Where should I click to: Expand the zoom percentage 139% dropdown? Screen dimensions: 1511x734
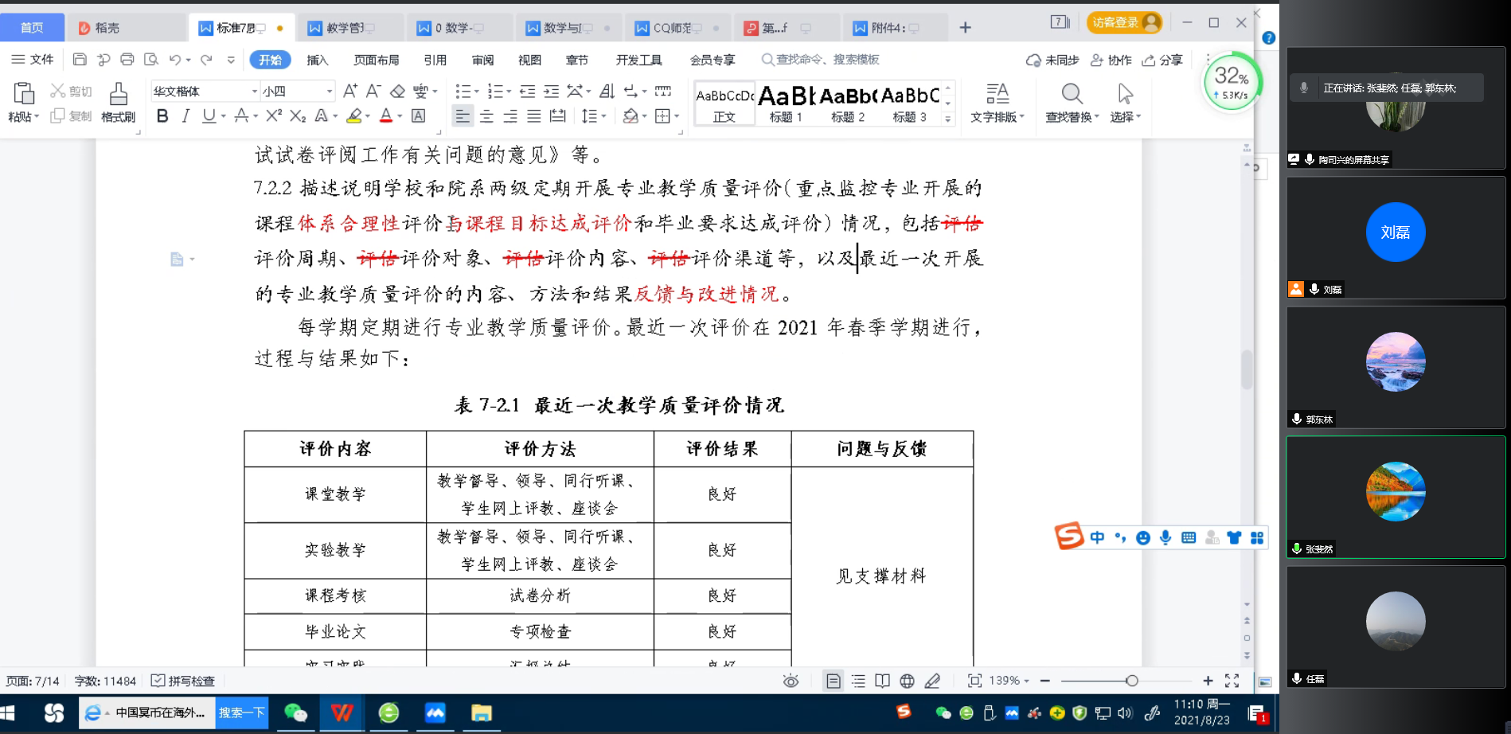[x=1009, y=681]
